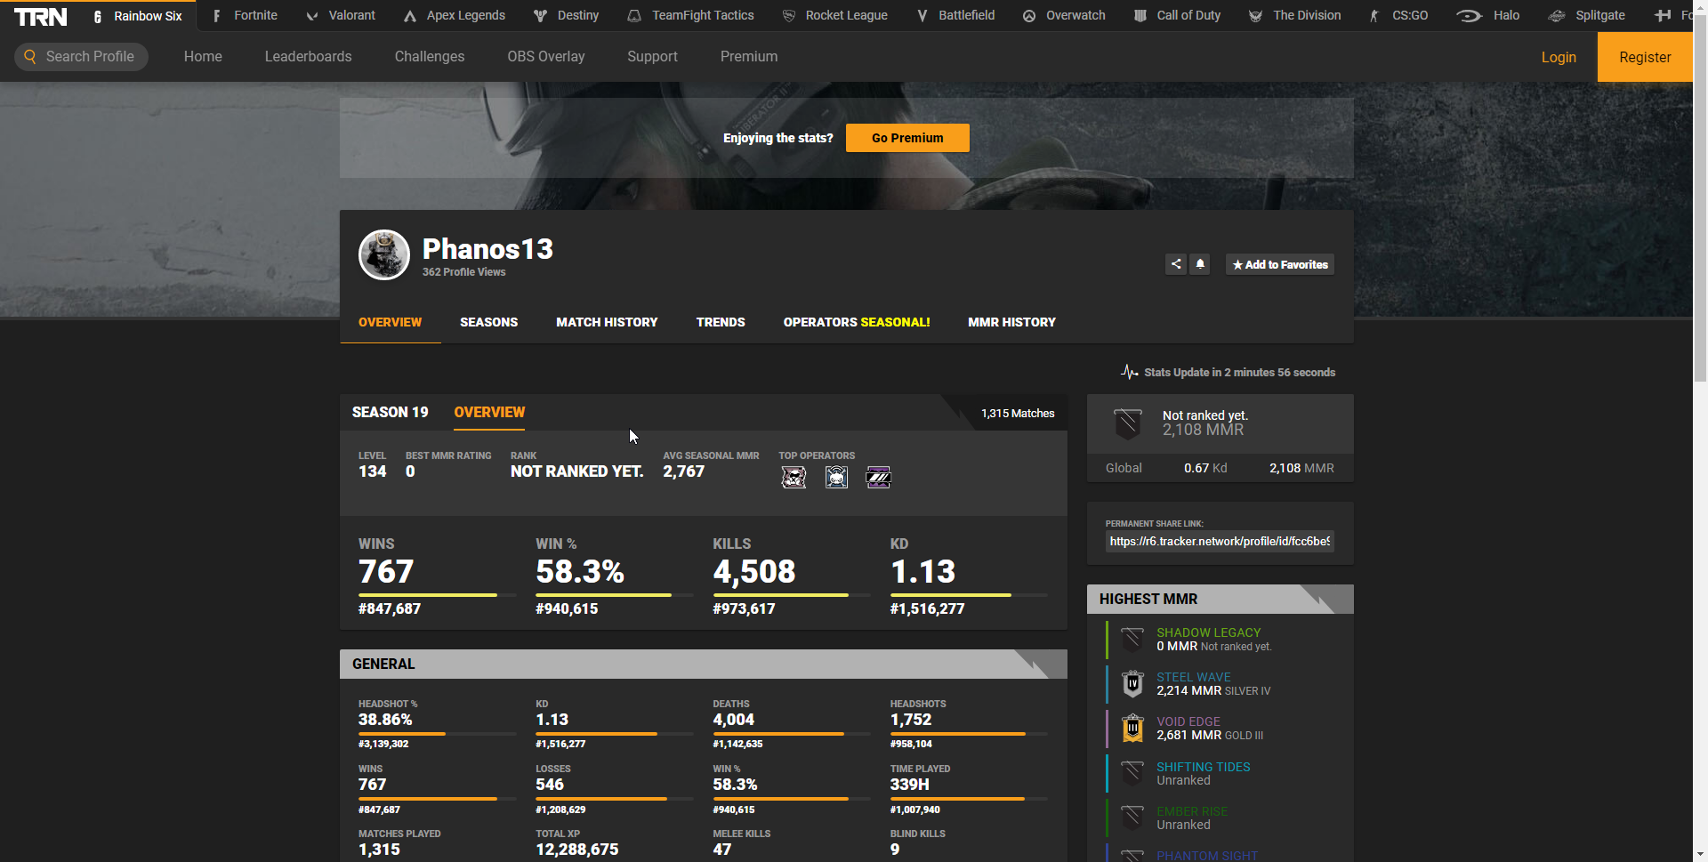
Task: Click Phanos13's profile avatar
Action: tap(384, 254)
